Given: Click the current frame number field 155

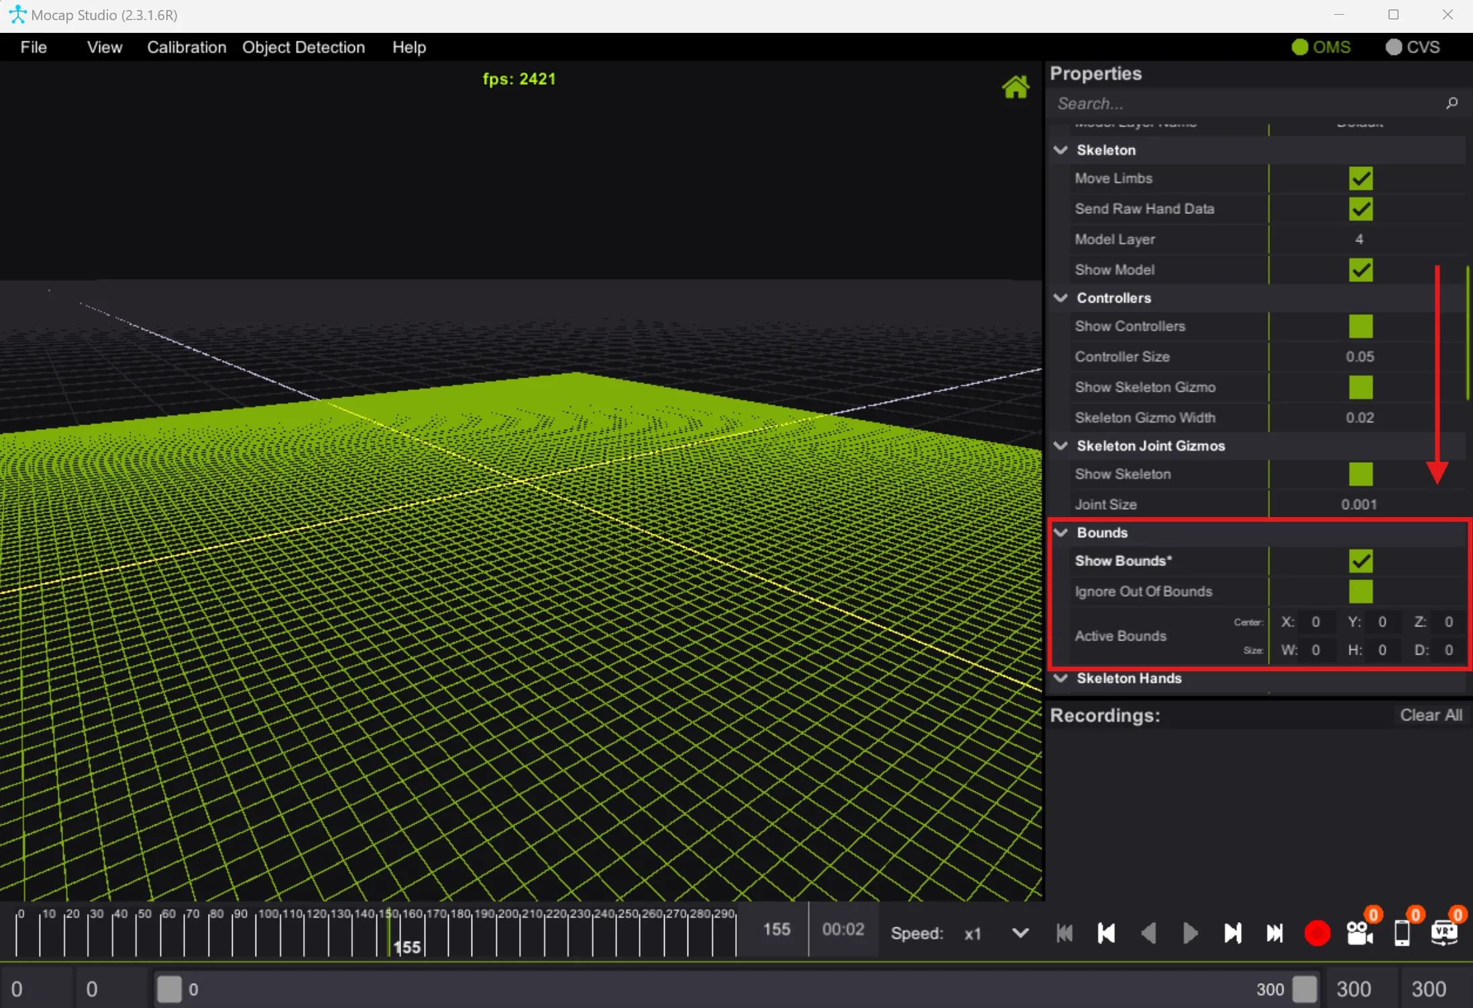Looking at the screenshot, I should [x=777, y=930].
